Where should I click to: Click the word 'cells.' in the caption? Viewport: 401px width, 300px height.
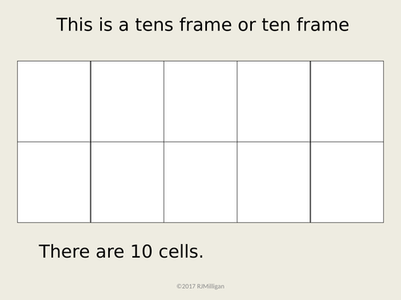[x=181, y=251]
